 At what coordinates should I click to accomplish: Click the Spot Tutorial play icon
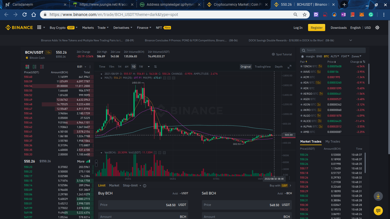tap(273, 54)
